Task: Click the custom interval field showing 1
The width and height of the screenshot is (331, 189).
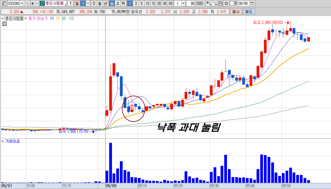Action: tap(178, 3)
